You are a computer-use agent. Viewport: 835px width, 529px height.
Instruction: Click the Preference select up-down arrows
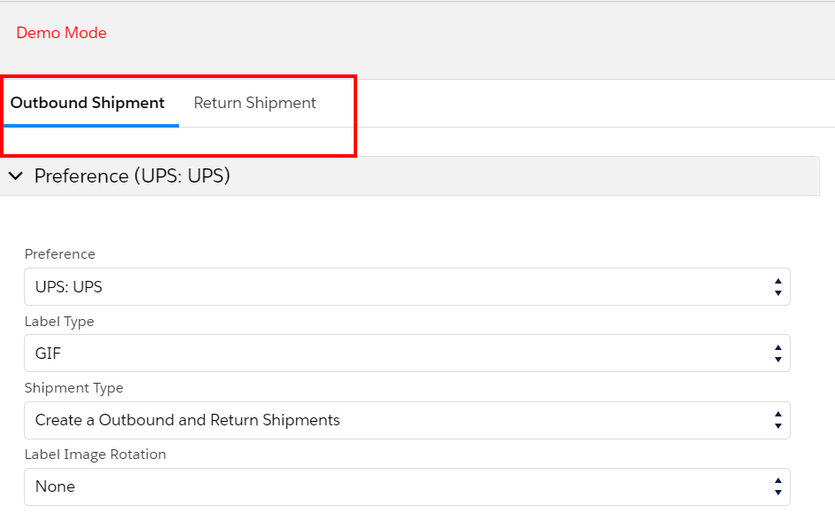point(778,287)
